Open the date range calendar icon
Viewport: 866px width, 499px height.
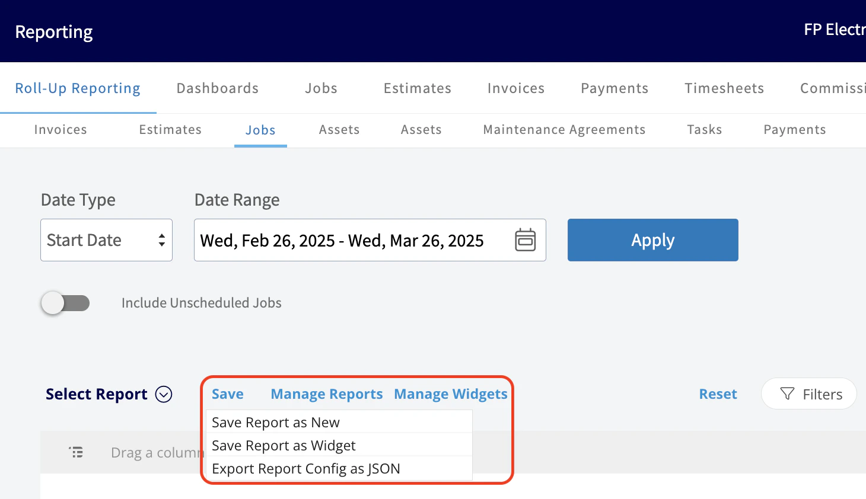pyautogui.click(x=525, y=240)
